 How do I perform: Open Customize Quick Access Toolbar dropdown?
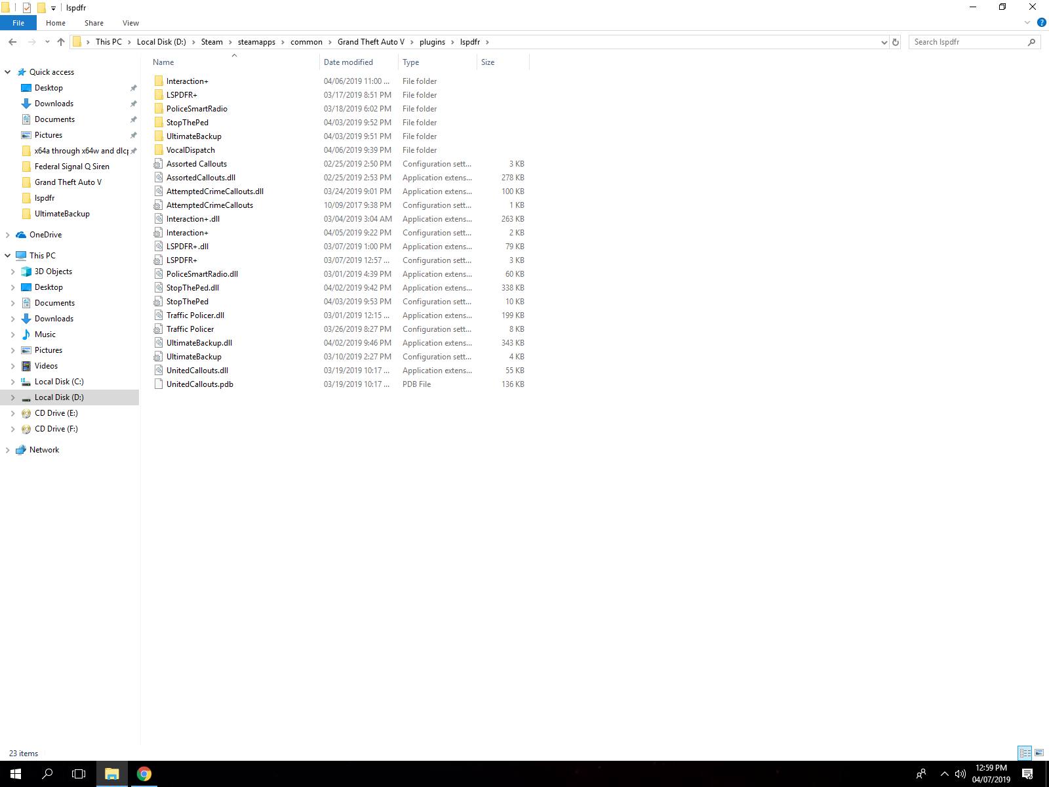click(53, 8)
